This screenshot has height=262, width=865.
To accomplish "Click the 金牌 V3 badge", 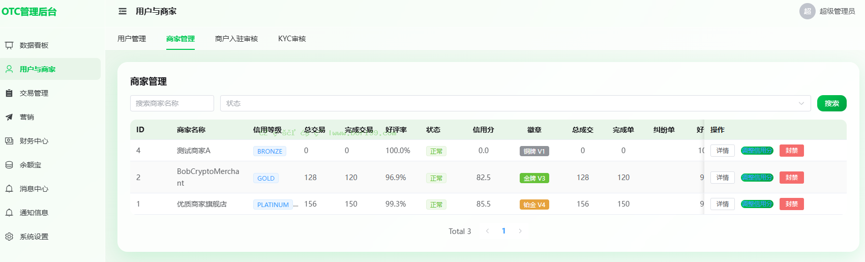I will tap(534, 178).
